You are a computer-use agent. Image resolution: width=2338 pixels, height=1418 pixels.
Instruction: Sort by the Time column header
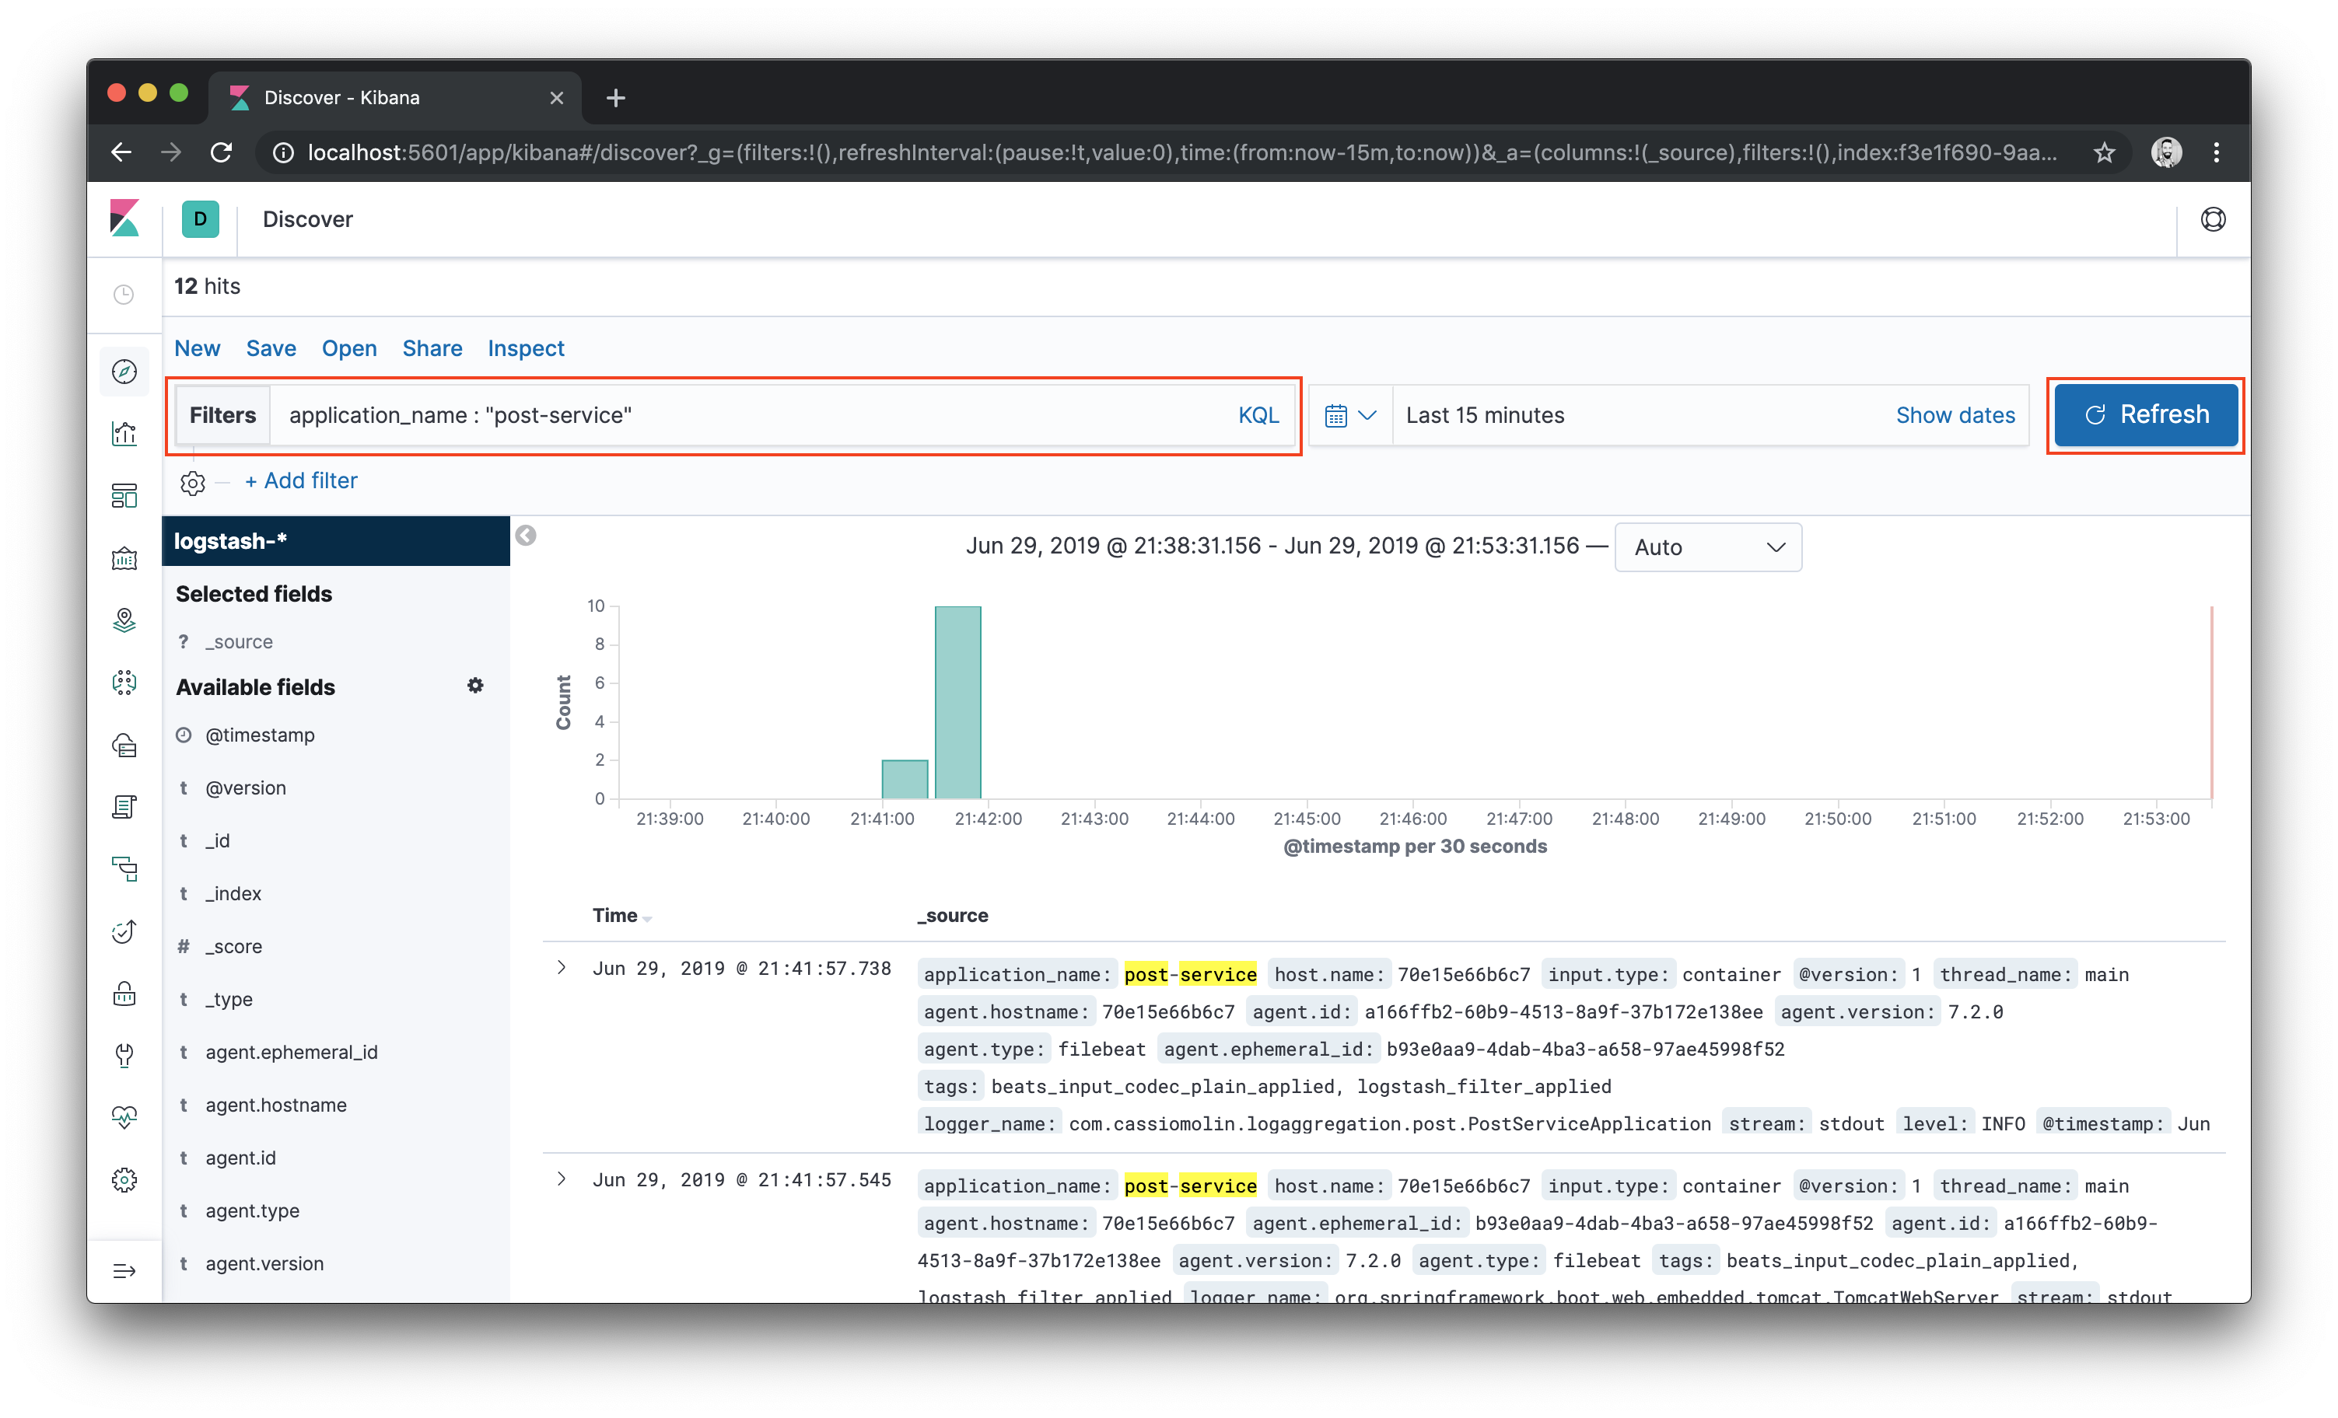click(x=621, y=915)
